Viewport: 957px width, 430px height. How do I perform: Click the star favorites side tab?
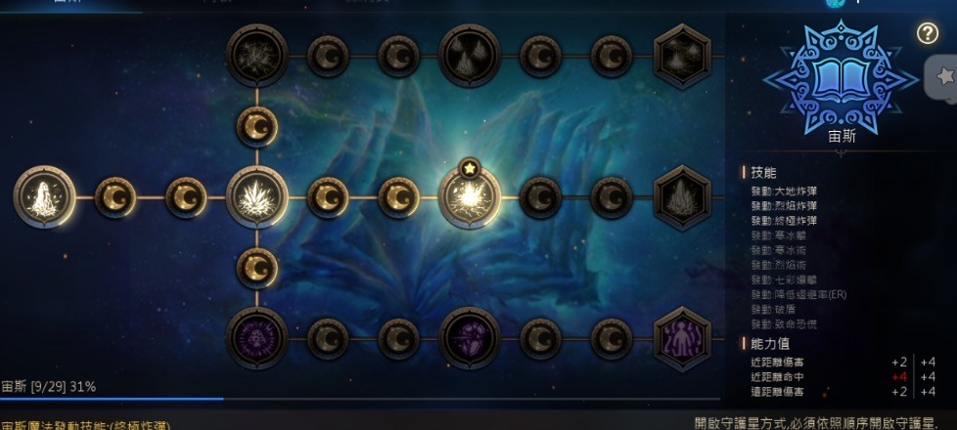943,77
